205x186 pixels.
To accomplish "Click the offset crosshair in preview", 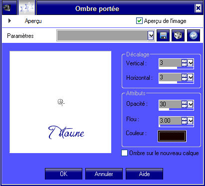I will [61, 102].
